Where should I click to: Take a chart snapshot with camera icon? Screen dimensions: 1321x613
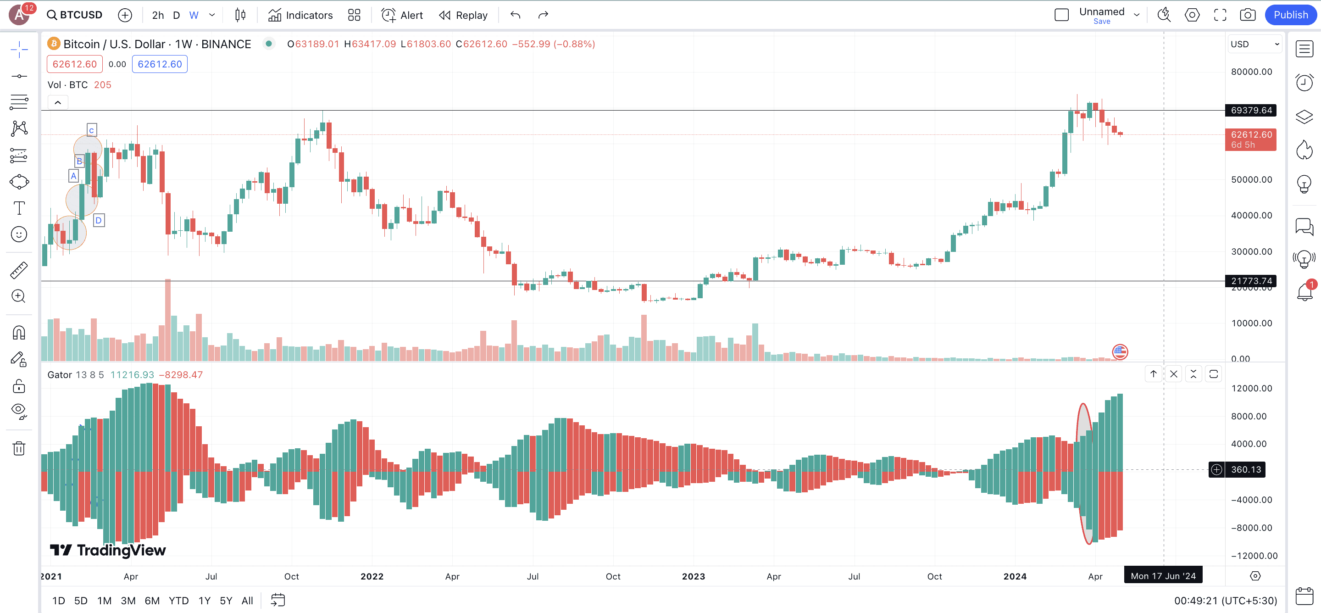[1247, 15]
